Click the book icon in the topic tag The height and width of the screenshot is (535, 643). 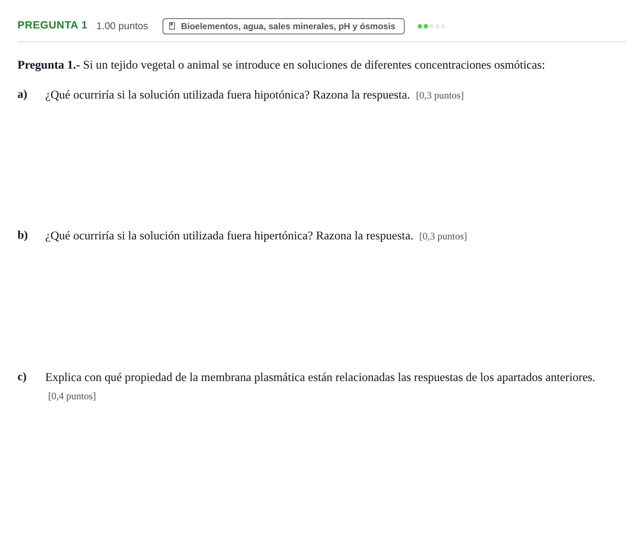[x=172, y=26]
